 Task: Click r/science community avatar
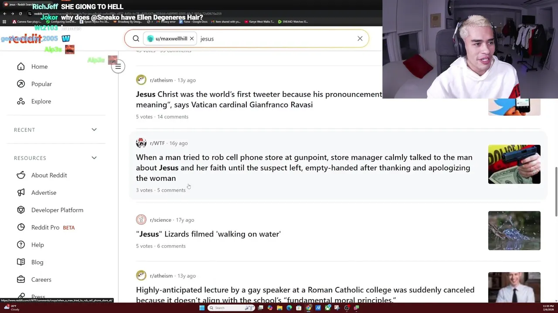[x=141, y=220]
